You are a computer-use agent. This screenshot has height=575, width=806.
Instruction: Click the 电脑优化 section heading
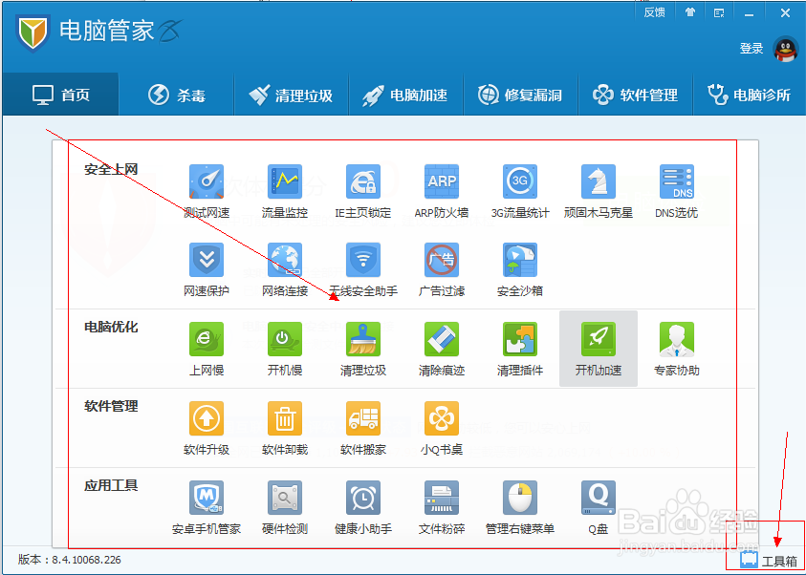click(x=111, y=327)
